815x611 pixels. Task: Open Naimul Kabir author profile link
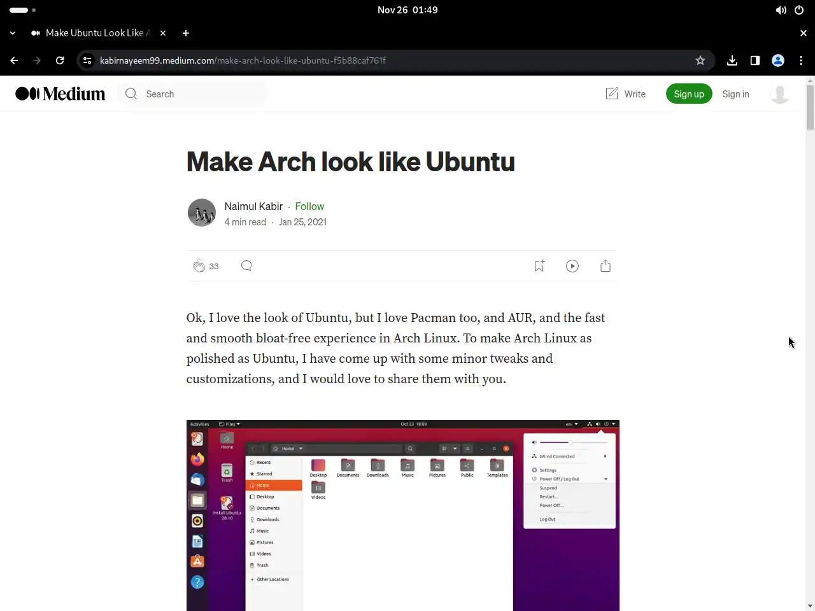pyautogui.click(x=253, y=206)
